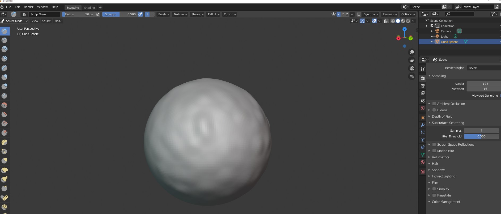Open the Render menu

pyautogui.click(x=28, y=7)
